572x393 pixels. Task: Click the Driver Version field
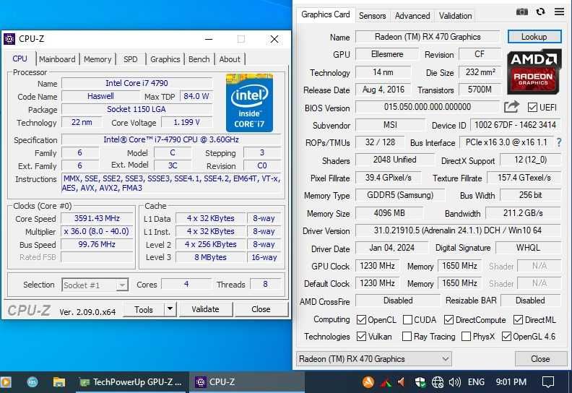(x=458, y=230)
